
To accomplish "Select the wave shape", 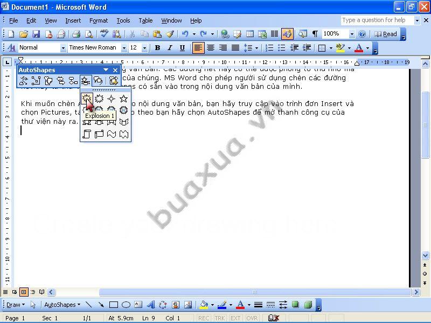I will (x=112, y=134).
